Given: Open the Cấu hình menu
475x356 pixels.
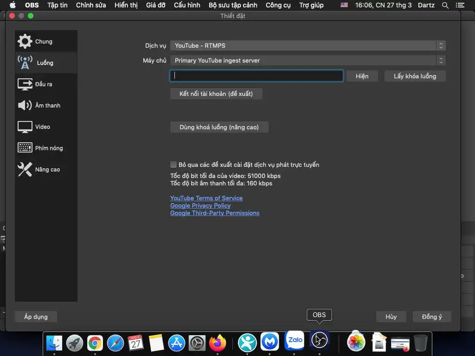Looking at the screenshot, I should [187, 5].
